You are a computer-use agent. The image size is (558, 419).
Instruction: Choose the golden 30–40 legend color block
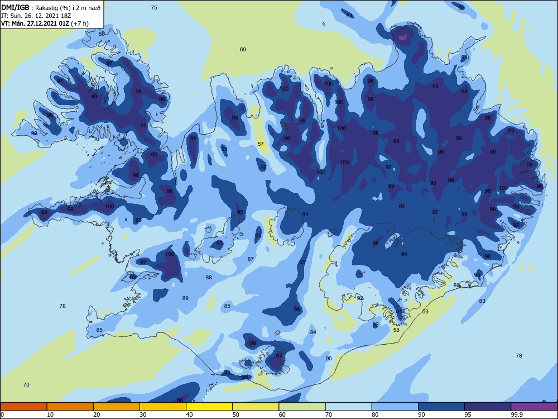click(x=163, y=407)
